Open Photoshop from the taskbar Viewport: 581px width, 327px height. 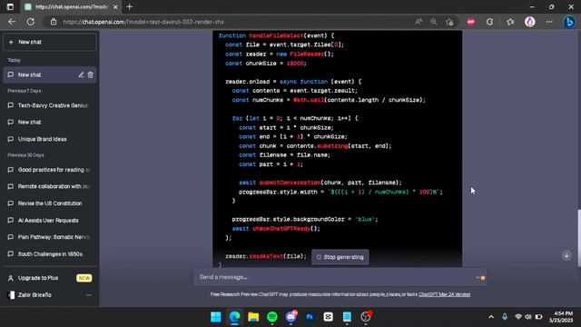point(310,317)
